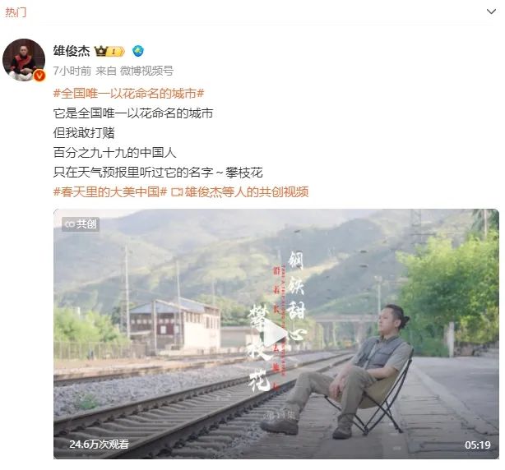
Task: Open the crown membership level badge
Action: coord(109,51)
